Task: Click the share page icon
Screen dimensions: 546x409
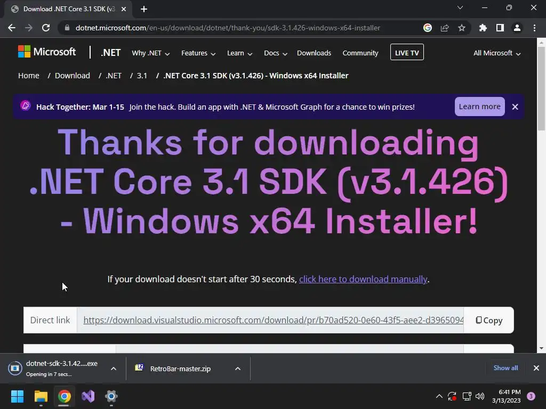Action: pyautogui.click(x=445, y=28)
